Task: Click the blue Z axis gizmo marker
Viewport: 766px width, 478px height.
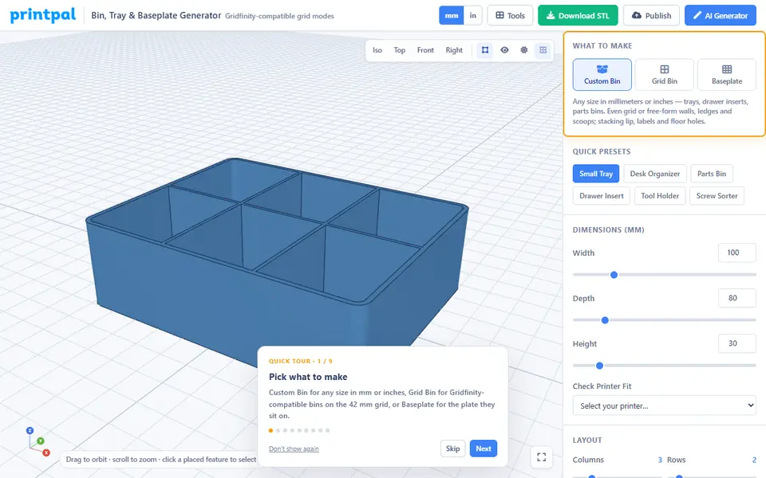Action: (x=30, y=431)
